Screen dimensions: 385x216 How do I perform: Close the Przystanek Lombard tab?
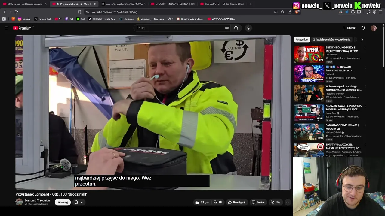pyautogui.click(x=95, y=4)
